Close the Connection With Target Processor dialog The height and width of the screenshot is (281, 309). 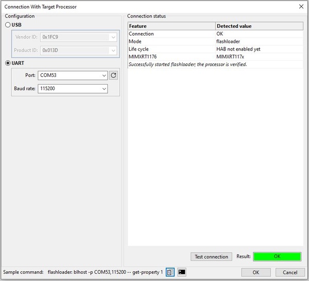(301, 6)
